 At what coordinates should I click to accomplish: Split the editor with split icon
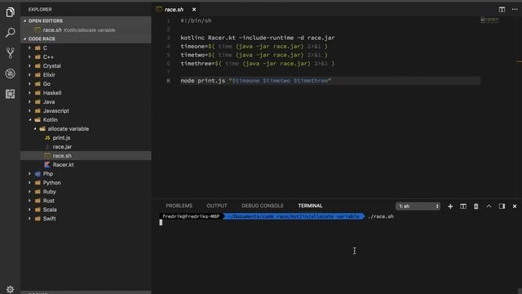[502, 9]
